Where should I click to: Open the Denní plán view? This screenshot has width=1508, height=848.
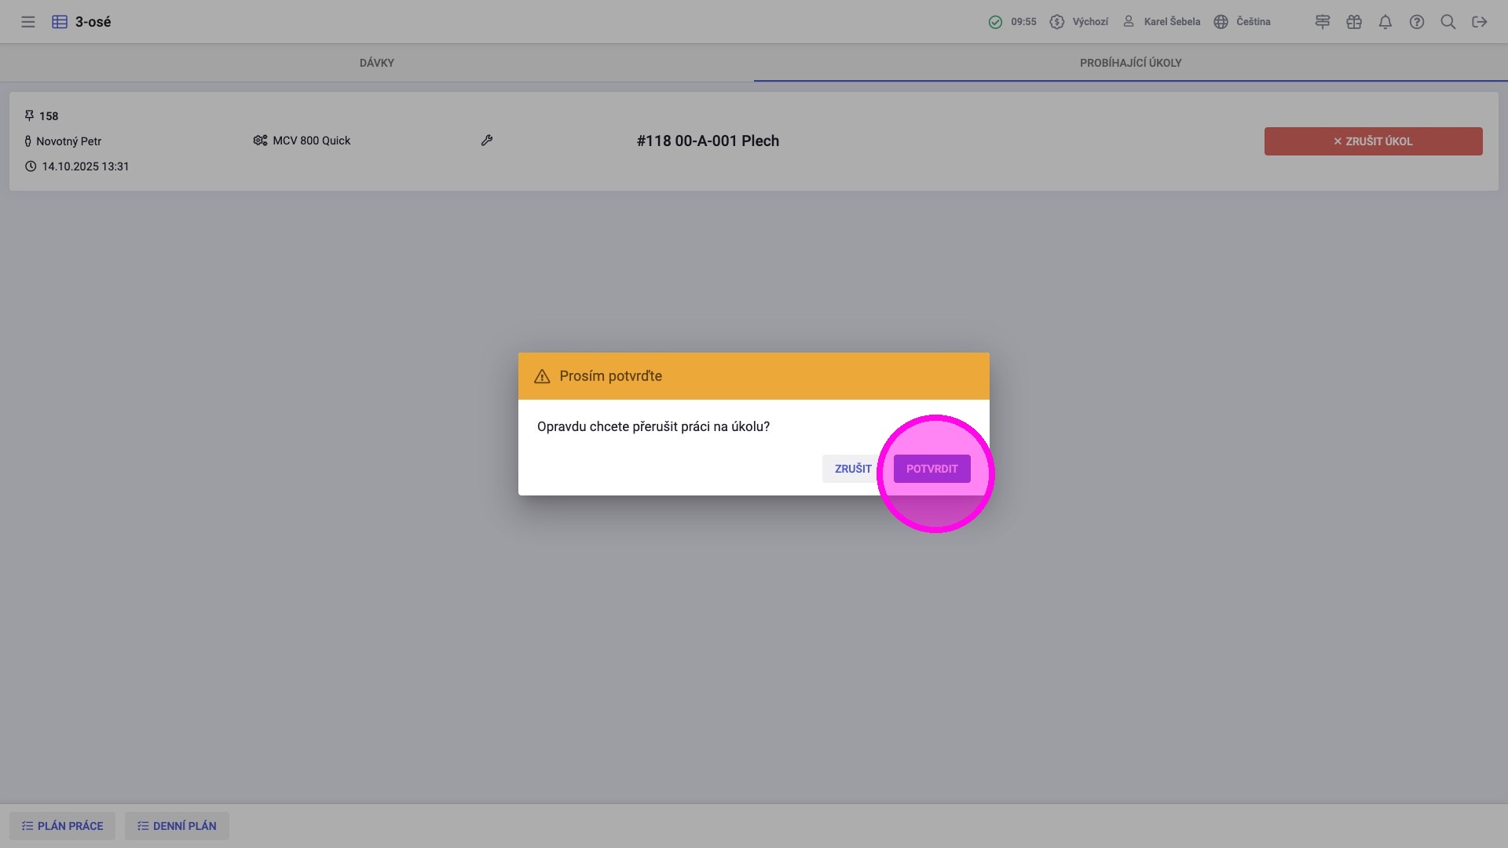click(x=177, y=826)
